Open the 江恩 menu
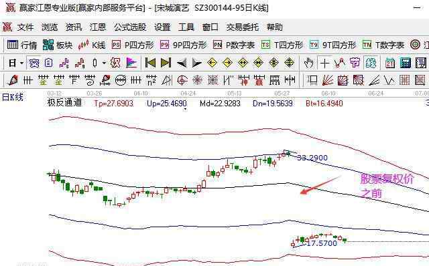429x266 pixels. [x=98, y=27]
